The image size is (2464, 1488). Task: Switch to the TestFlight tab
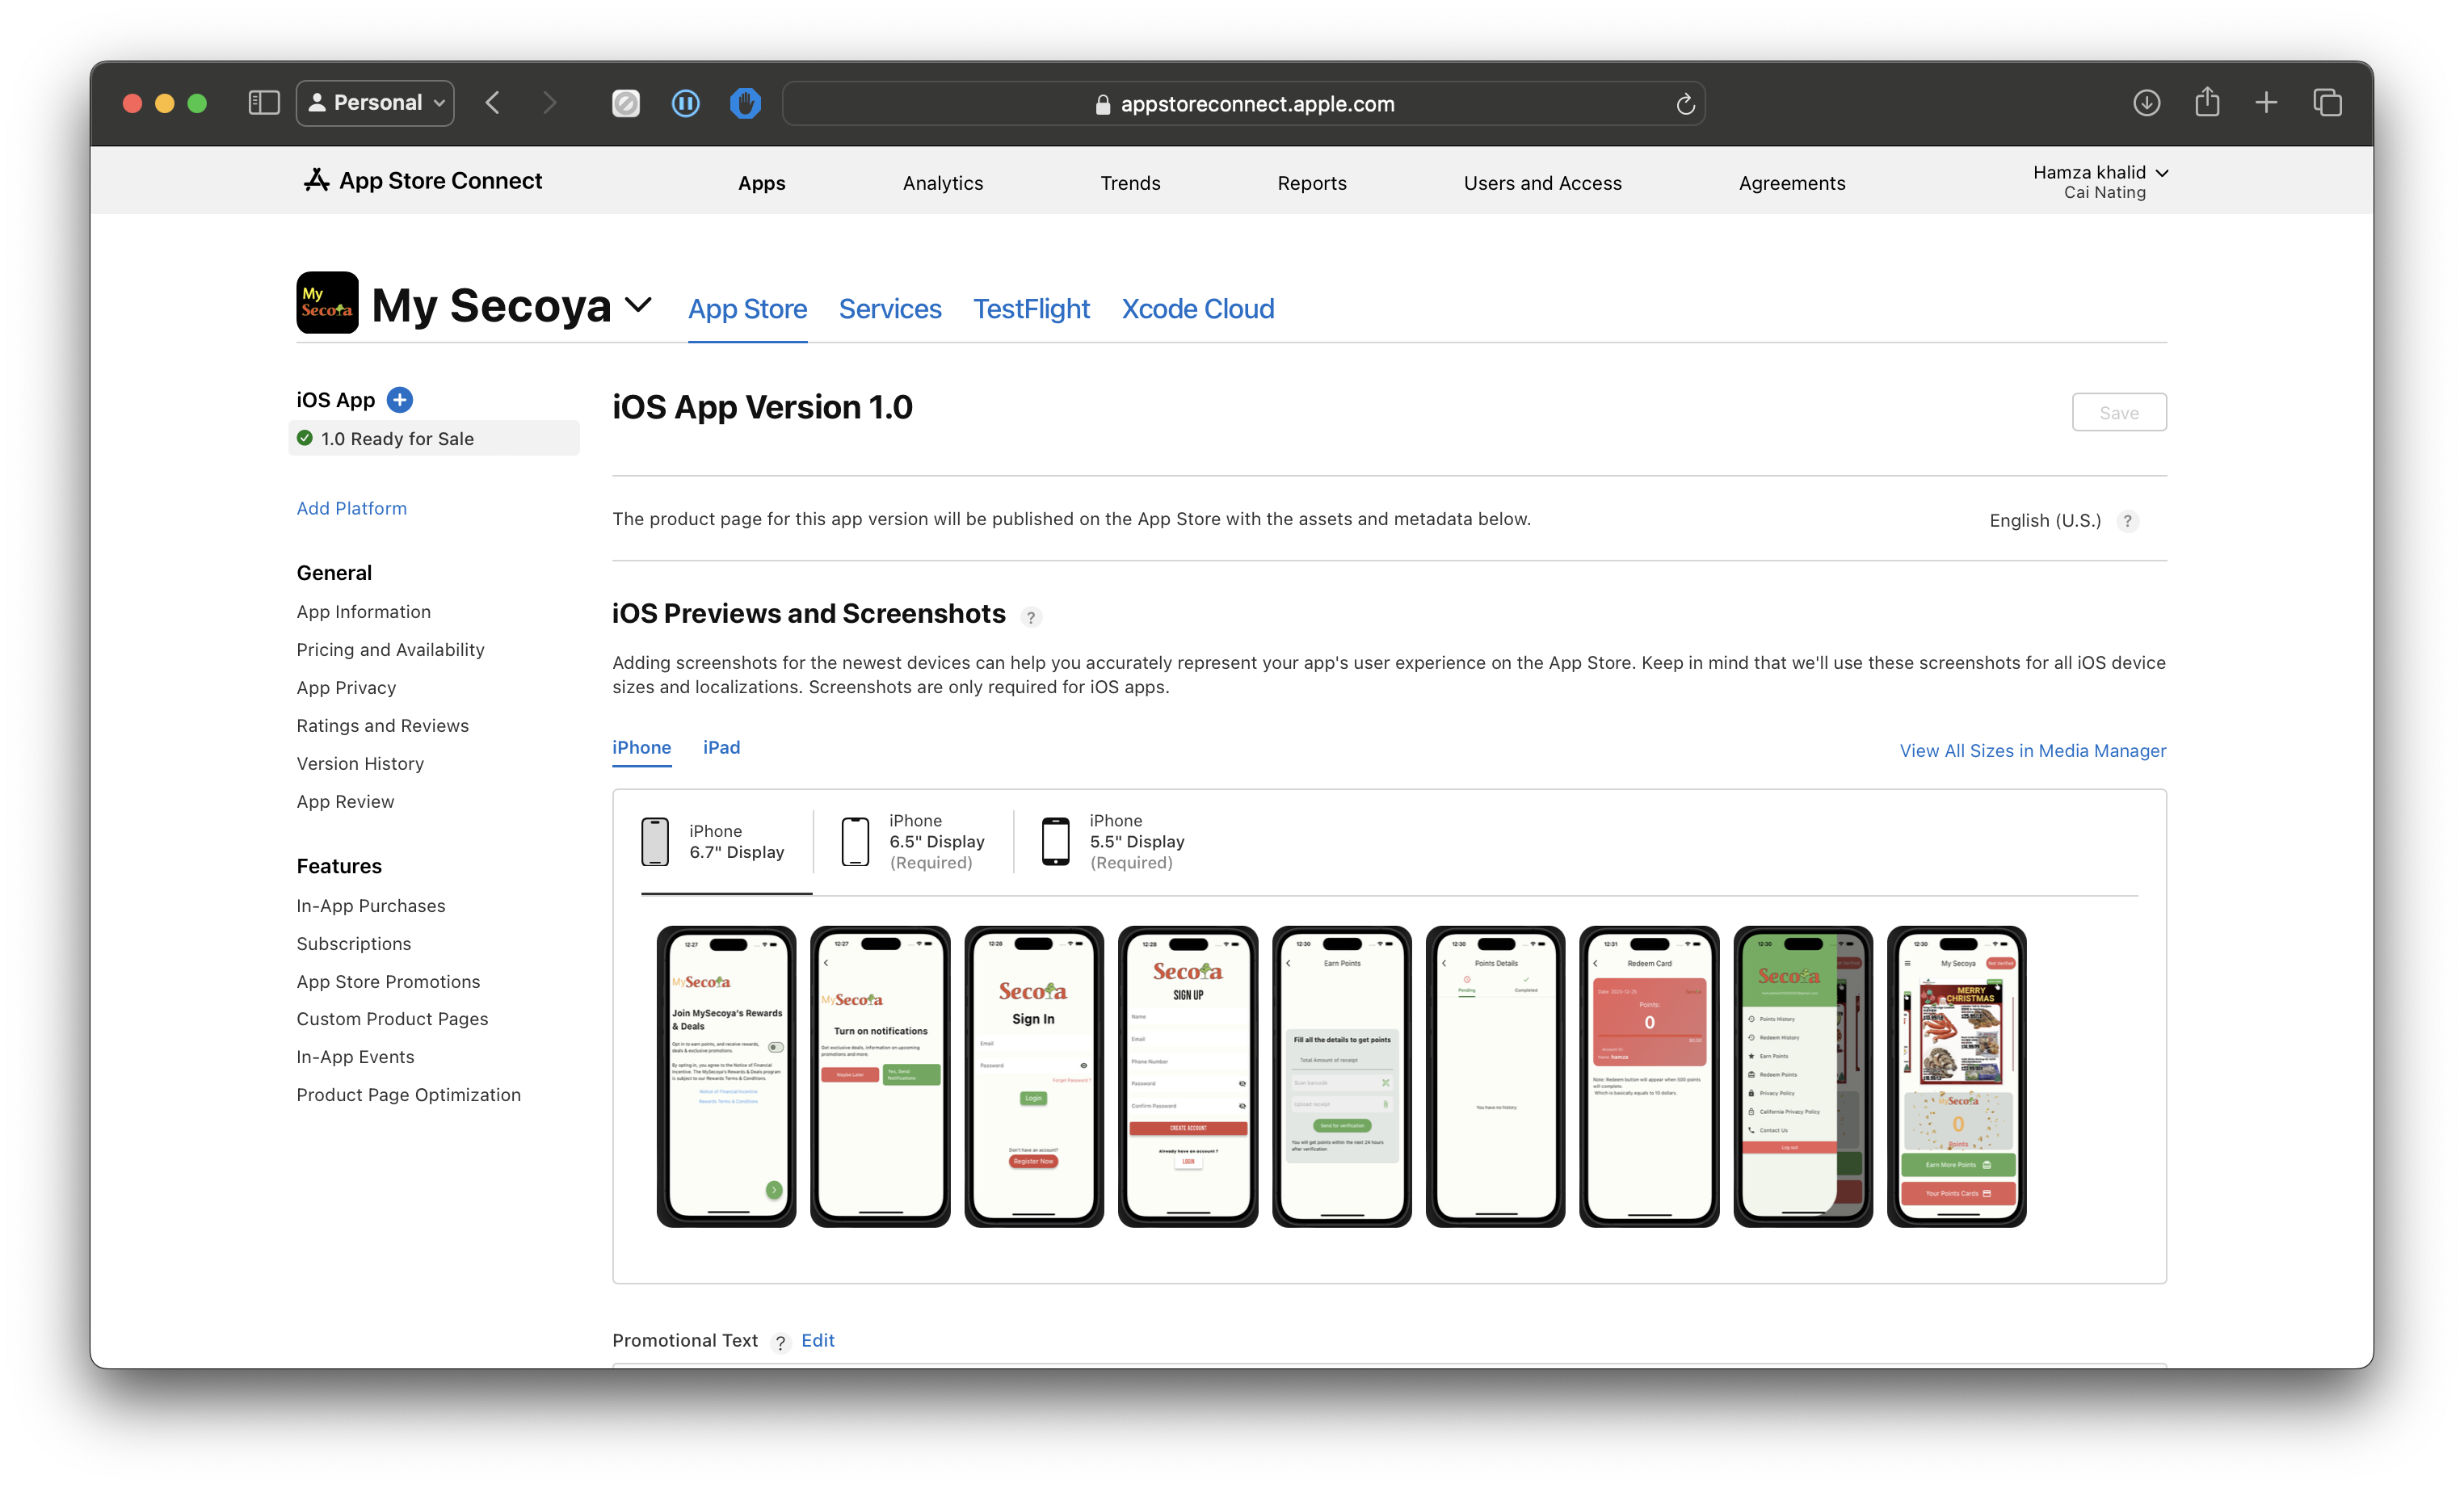(1031, 309)
